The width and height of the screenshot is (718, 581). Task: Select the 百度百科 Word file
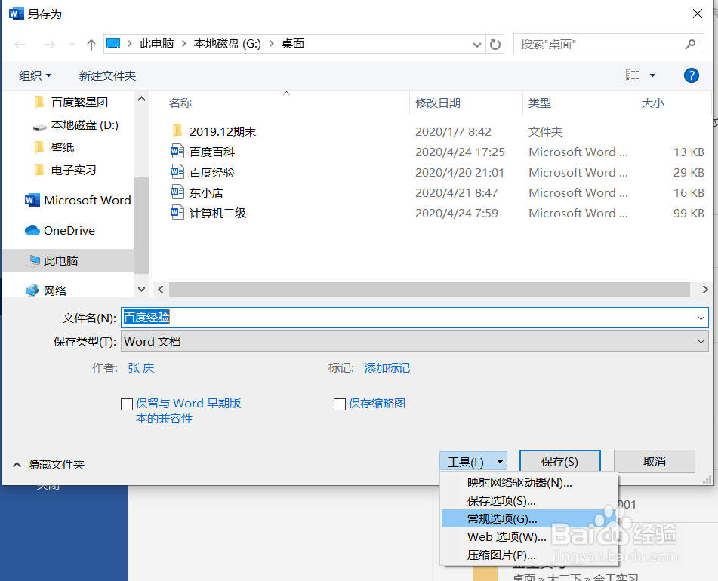coord(212,152)
